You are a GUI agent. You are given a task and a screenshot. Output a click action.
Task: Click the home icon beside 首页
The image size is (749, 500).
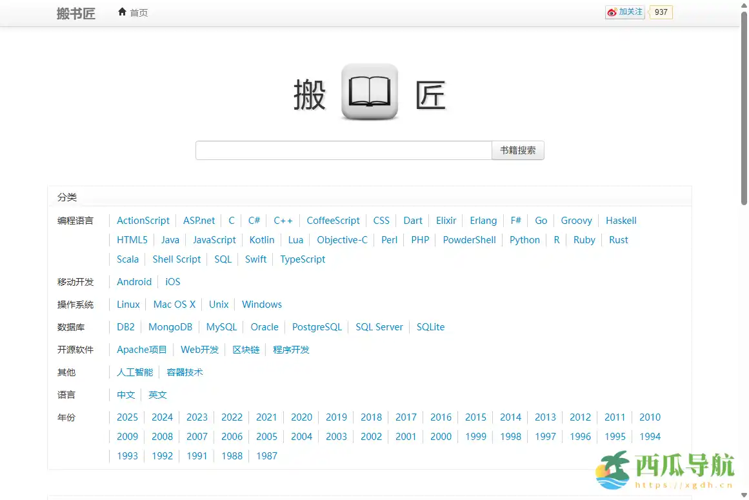pos(122,11)
